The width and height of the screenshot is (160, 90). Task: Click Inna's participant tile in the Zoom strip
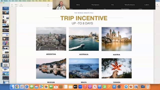click(112, 5)
